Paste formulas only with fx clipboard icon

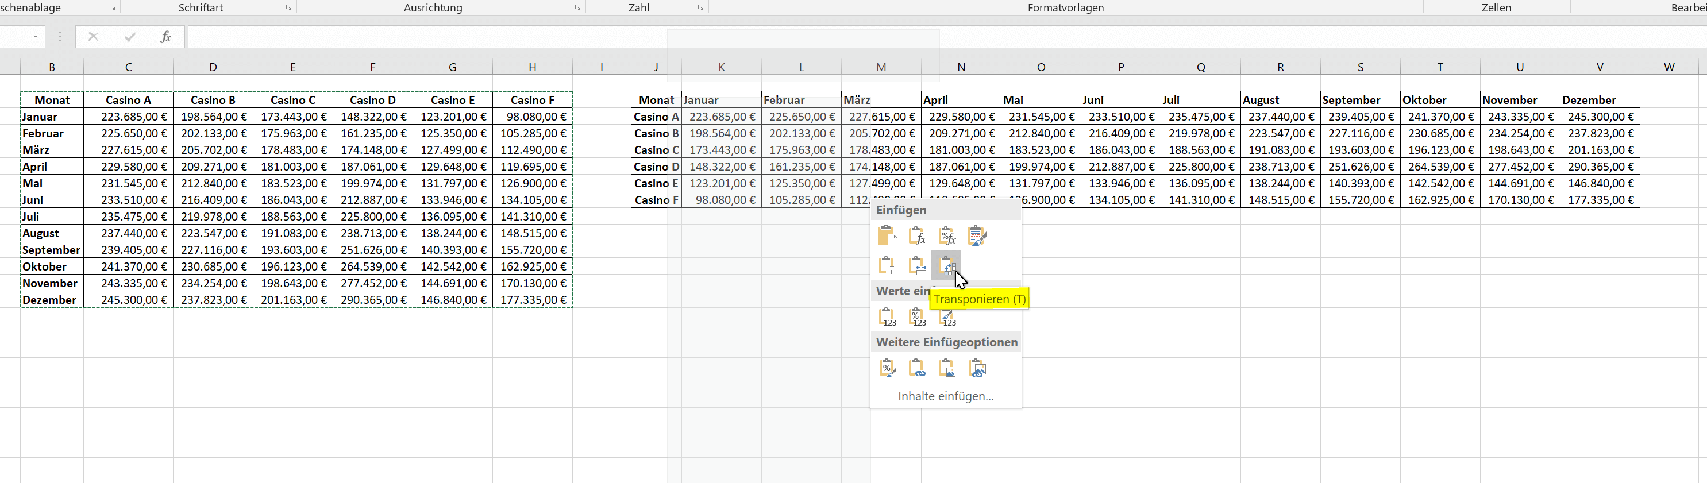(917, 236)
